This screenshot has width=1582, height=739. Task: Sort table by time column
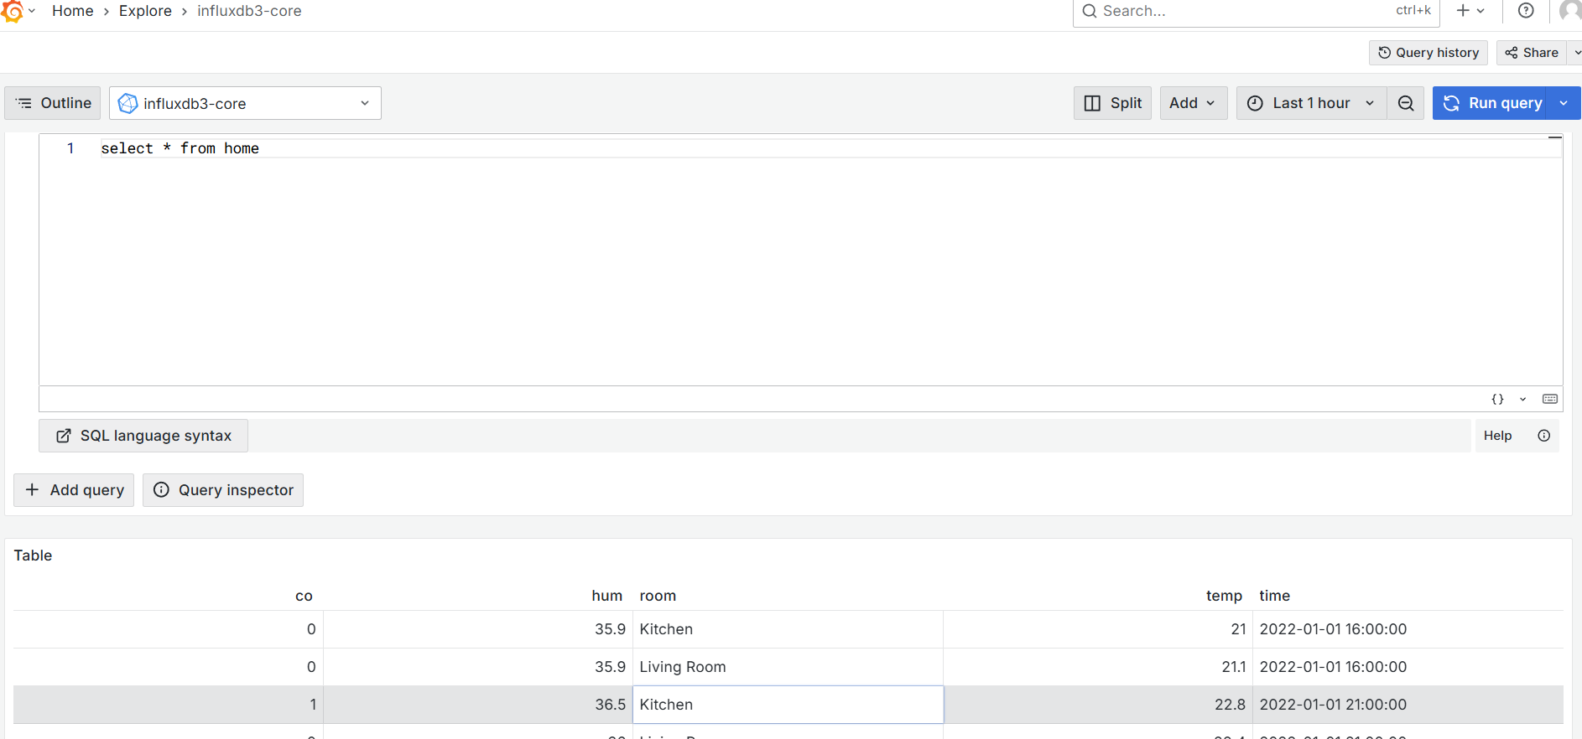click(x=1274, y=596)
